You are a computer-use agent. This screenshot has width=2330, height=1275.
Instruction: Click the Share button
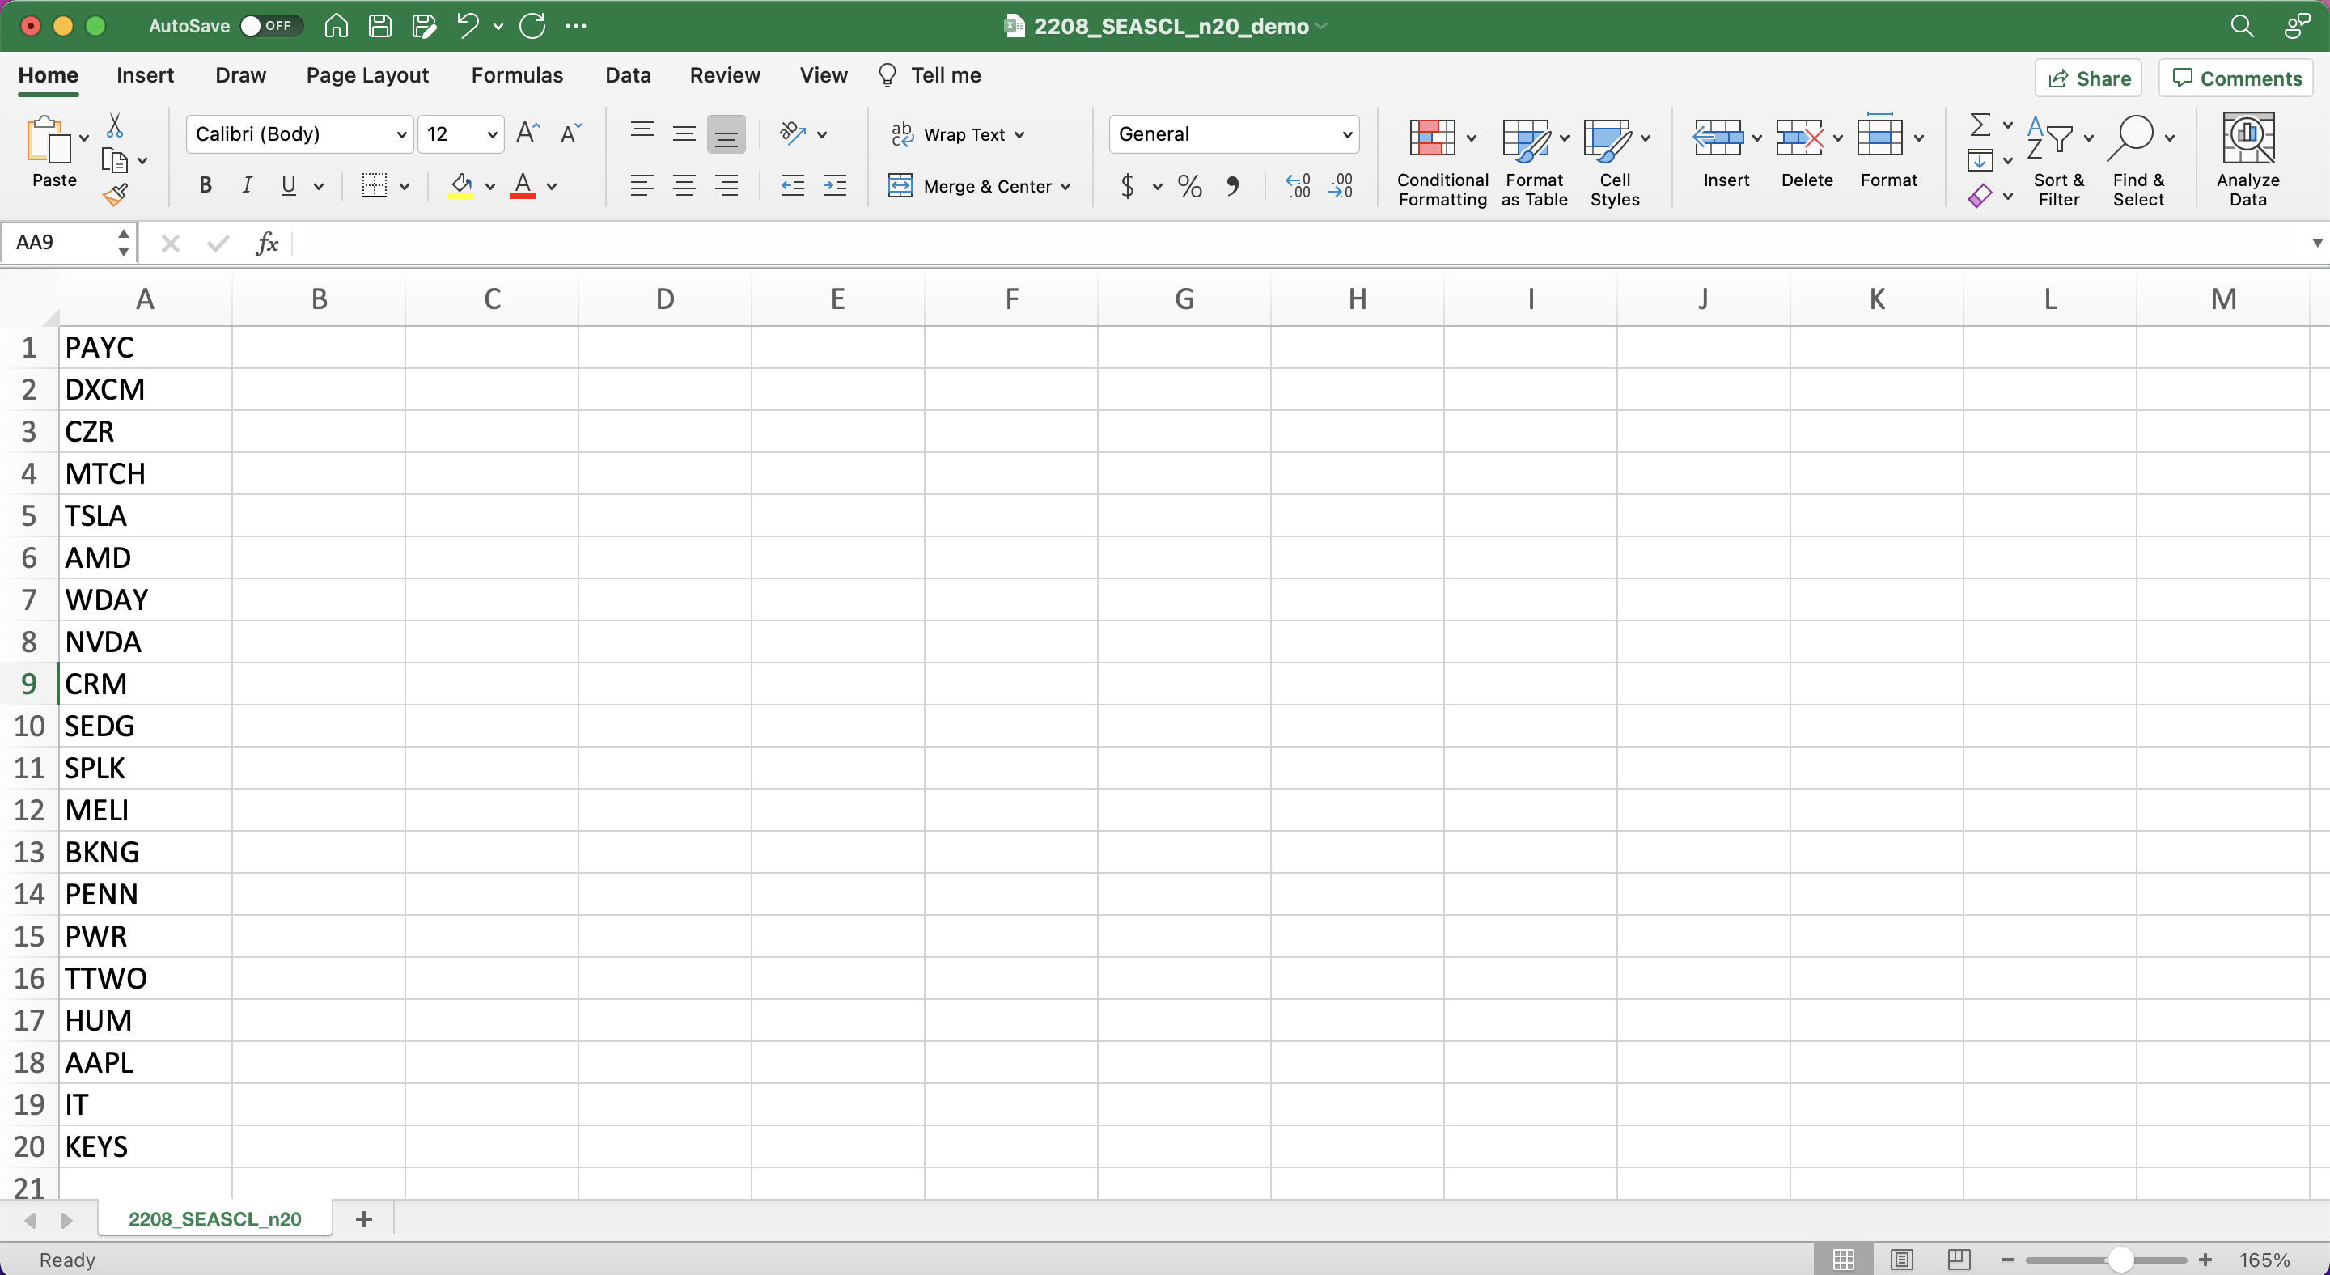click(2088, 78)
